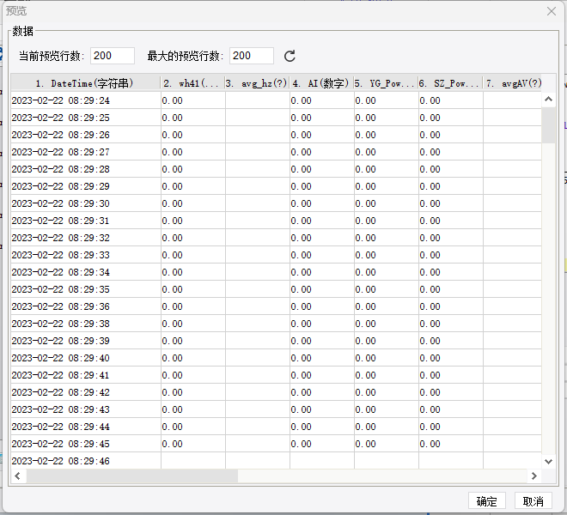
Task: Click cell 2023-02-22 08:29:35
Action: [x=86, y=289]
